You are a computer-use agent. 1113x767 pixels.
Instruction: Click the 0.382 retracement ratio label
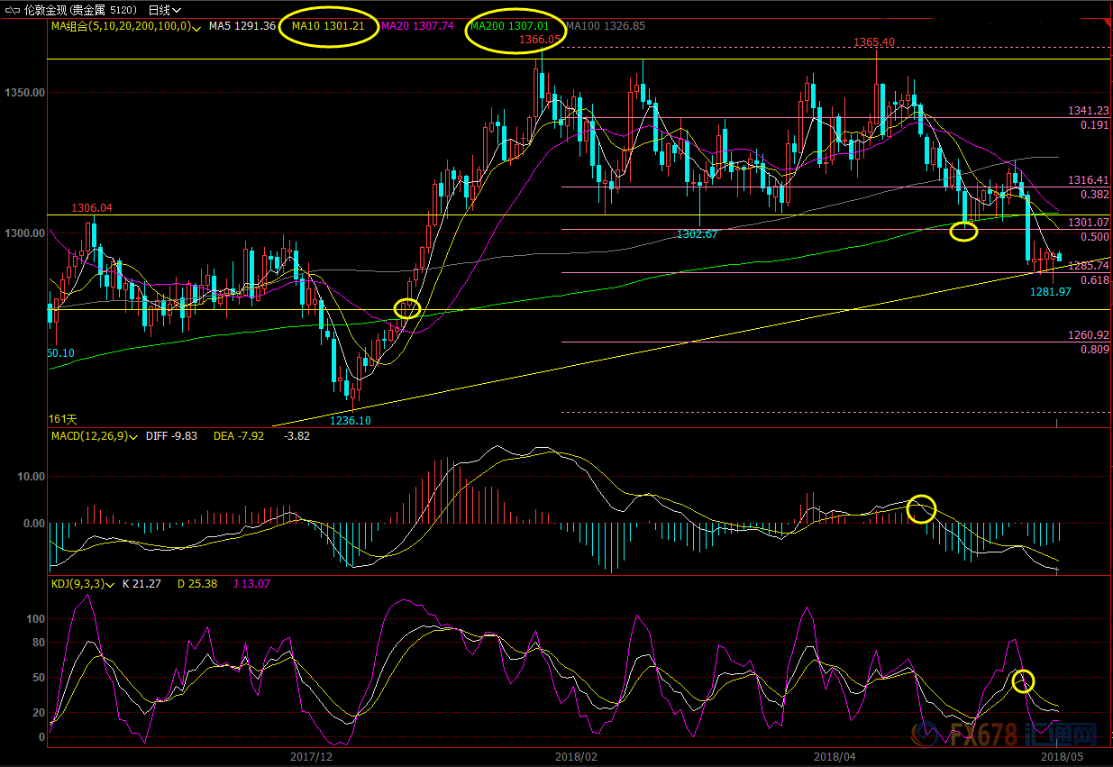pos(1095,195)
